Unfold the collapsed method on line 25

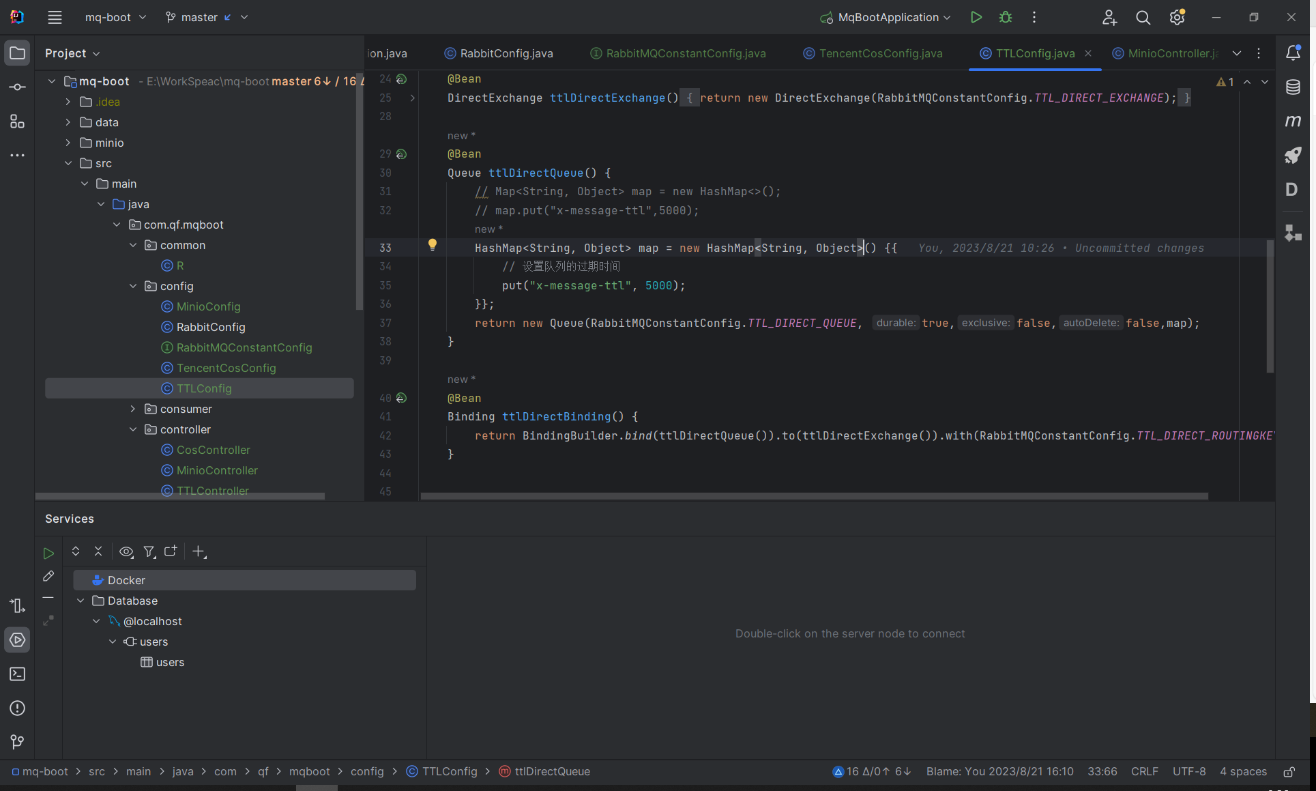click(413, 98)
